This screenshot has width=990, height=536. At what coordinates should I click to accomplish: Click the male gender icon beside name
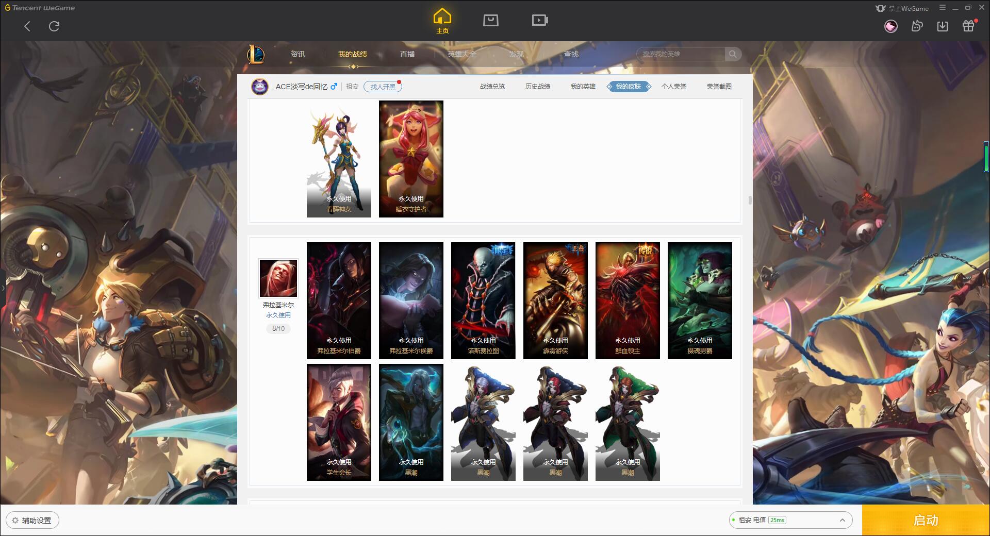pyautogui.click(x=334, y=86)
